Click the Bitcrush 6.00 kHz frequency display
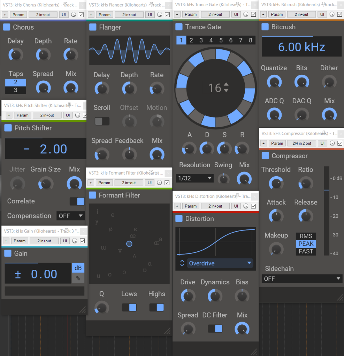The height and width of the screenshot is (356, 344). [301, 47]
